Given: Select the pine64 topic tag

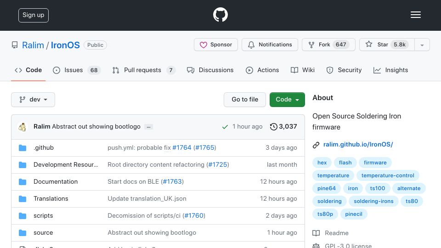Looking at the screenshot, I should click(x=327, y=188).
